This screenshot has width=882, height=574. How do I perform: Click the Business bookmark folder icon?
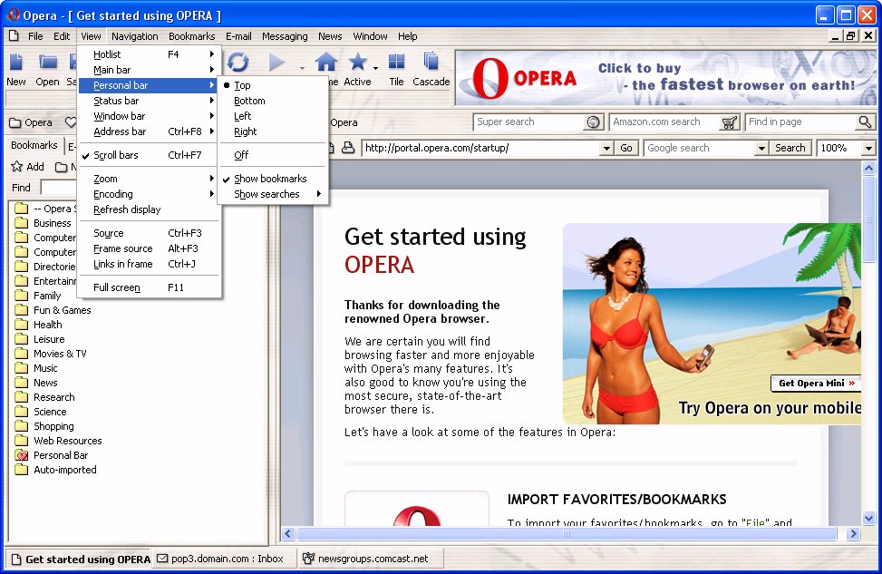click(22, 223)
